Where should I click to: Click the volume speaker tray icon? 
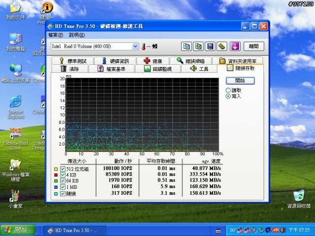coord(283,230)
